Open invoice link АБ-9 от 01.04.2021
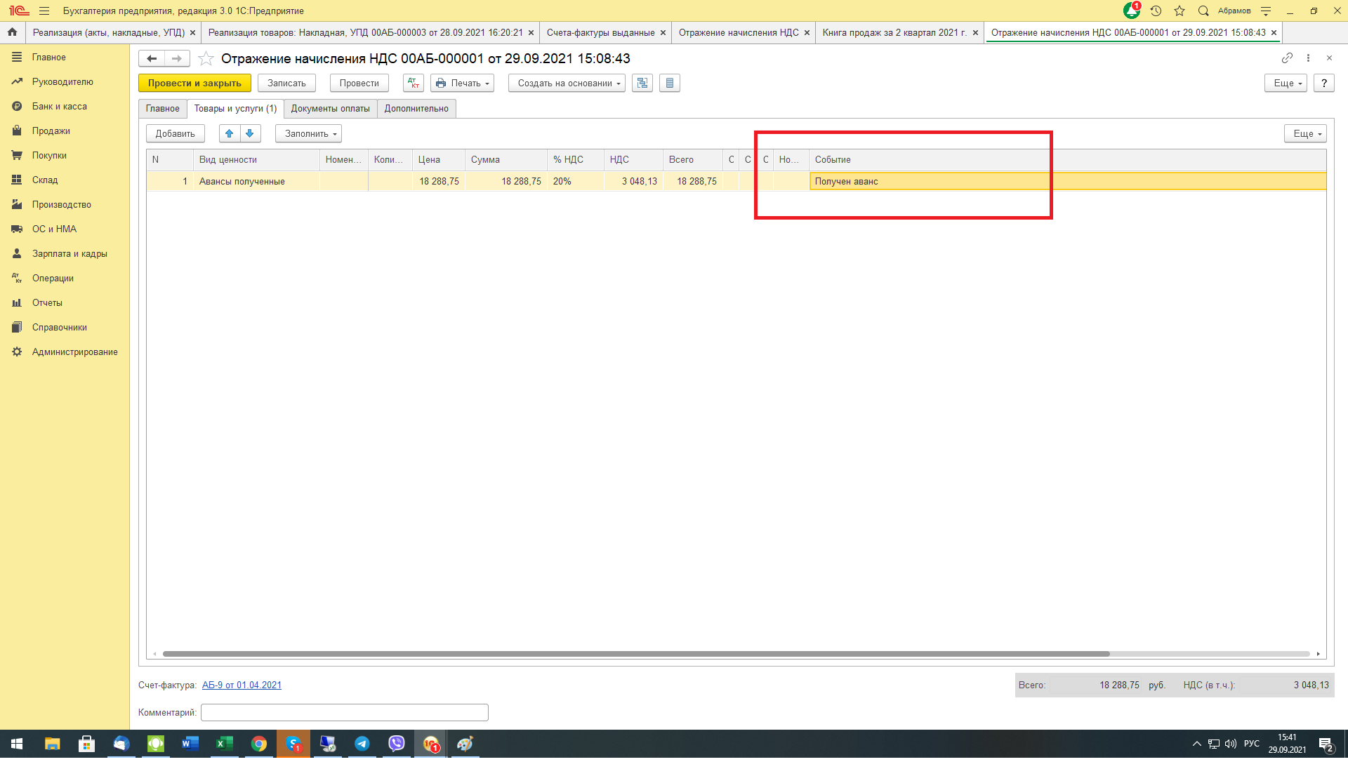Image resolution: width=1348 pixels, height=783 pixels. pyautogui.click(x=242, y=685)
